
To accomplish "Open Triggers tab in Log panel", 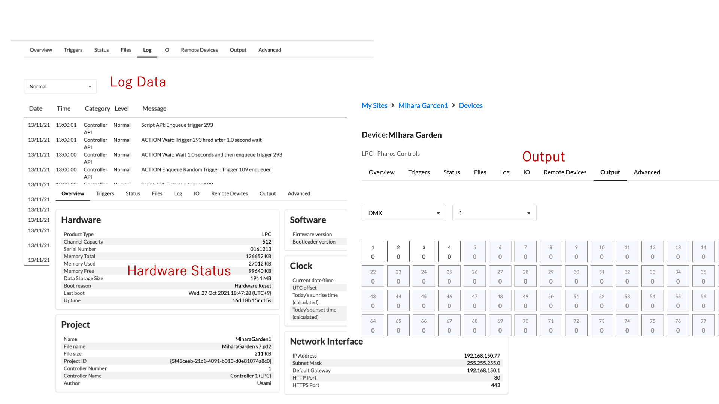I will (x=73, y=50).
